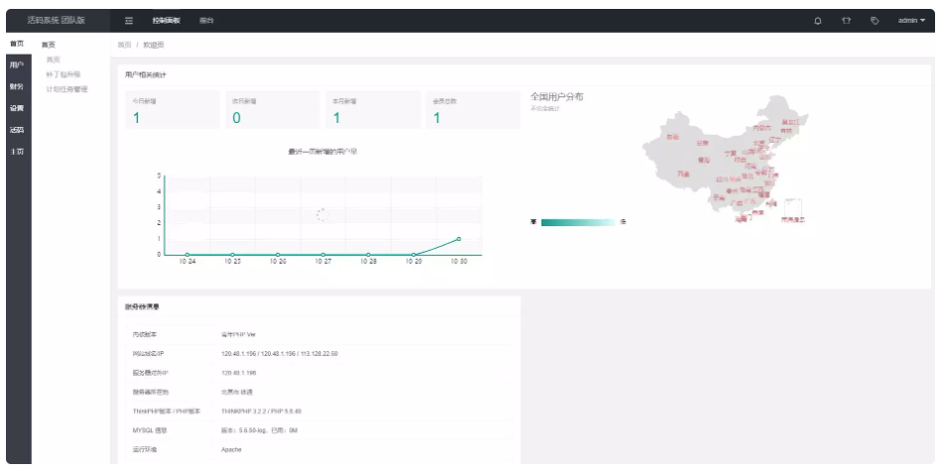Open 补丁包升级 in the submenu

pyautogui.click(x=63, y=74)
